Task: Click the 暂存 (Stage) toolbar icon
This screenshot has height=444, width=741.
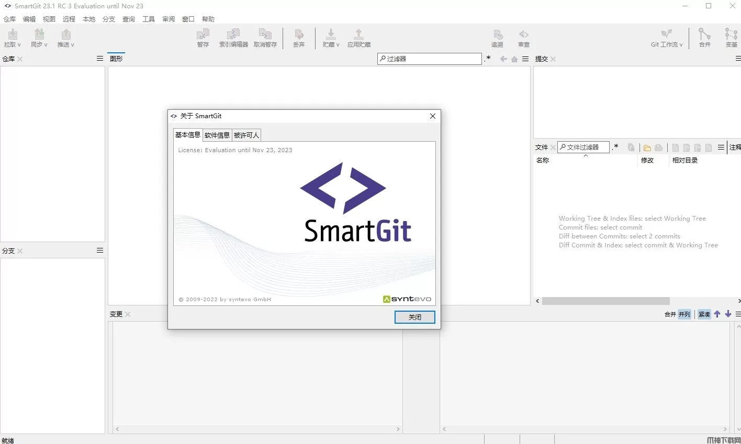Action: pyautogui.click(x=203, y=38)
